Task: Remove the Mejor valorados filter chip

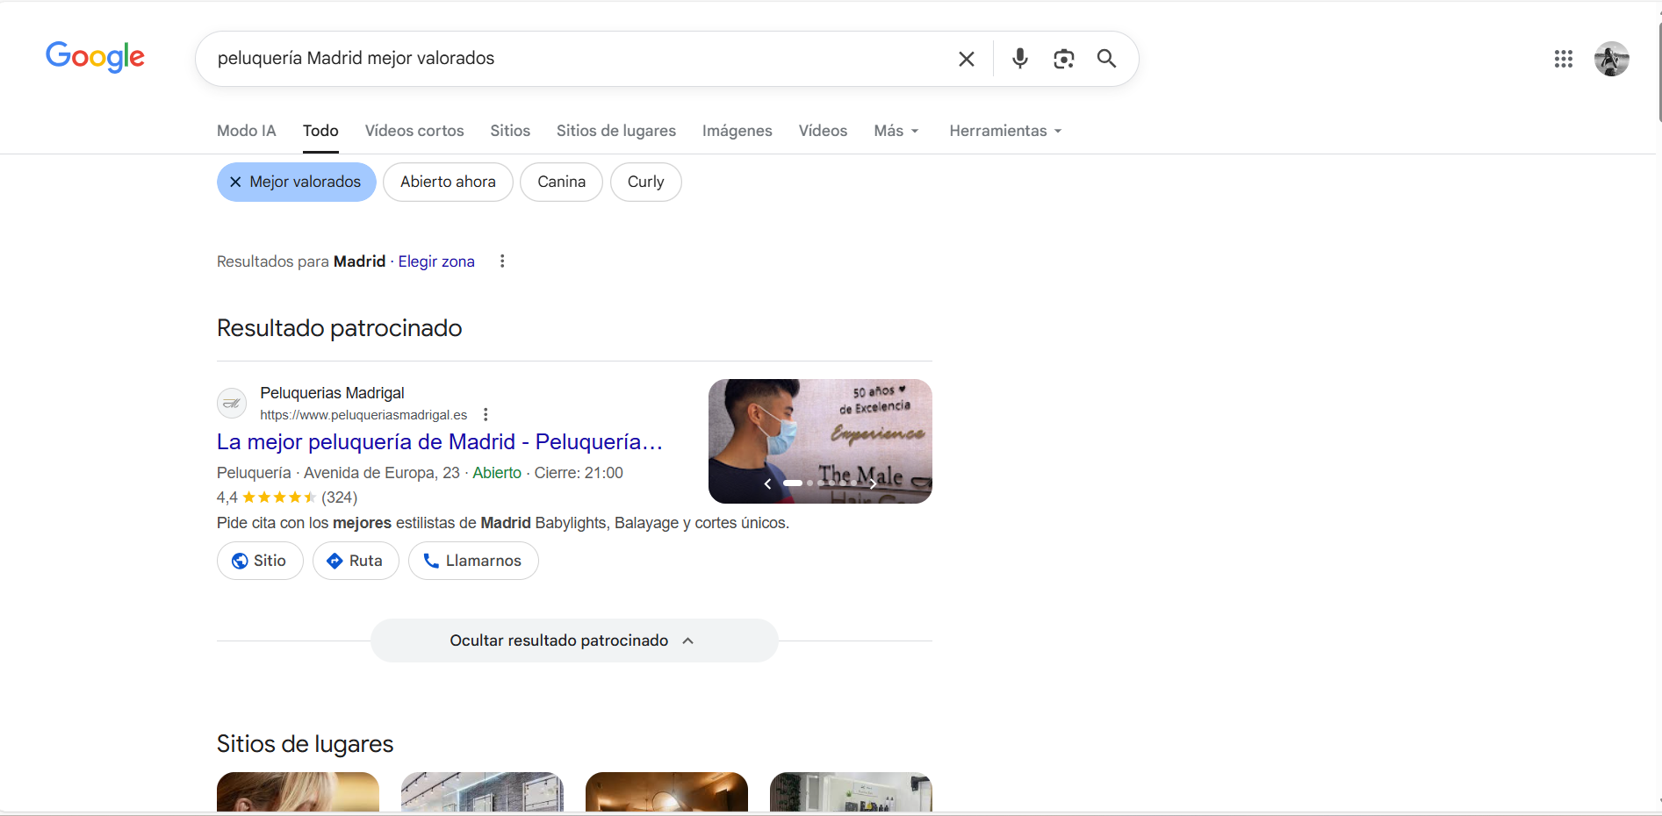Action: click(296, 182)
